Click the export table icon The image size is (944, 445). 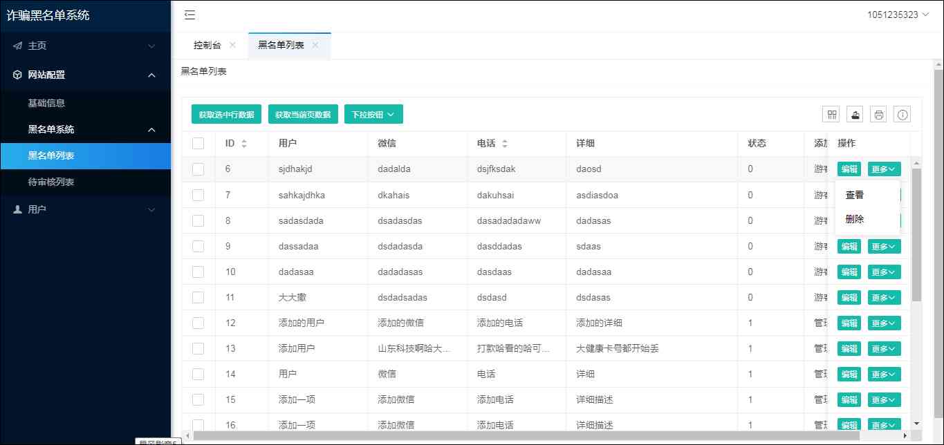pos(855,115)
